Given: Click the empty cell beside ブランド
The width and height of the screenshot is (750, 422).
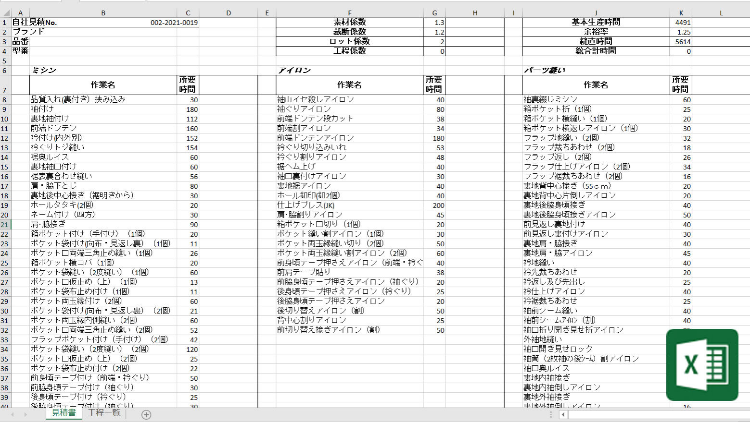Looking at the screenshot, I should tap(103, 32).
